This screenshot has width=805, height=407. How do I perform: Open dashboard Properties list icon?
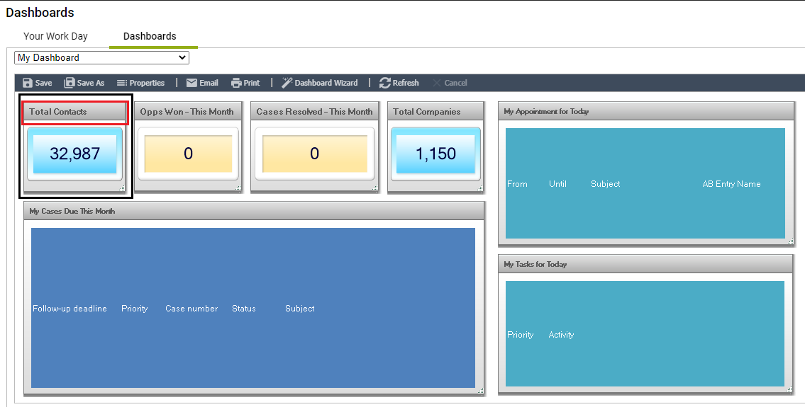122,83
